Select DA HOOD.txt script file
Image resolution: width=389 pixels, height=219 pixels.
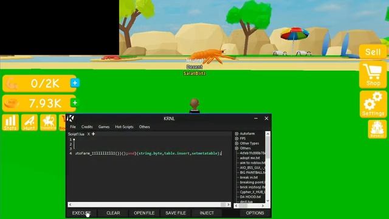(250, 196)
